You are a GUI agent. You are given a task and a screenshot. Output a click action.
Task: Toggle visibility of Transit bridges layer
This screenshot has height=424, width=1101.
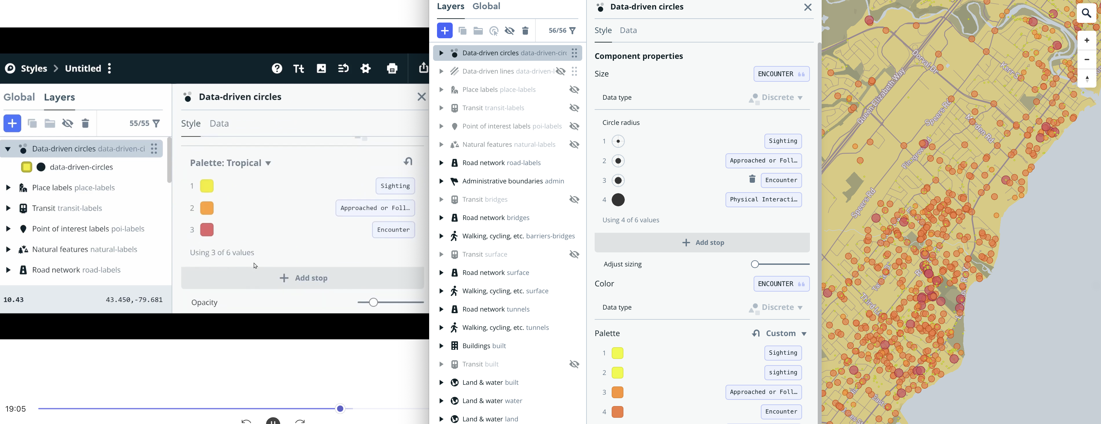(574, 199)
